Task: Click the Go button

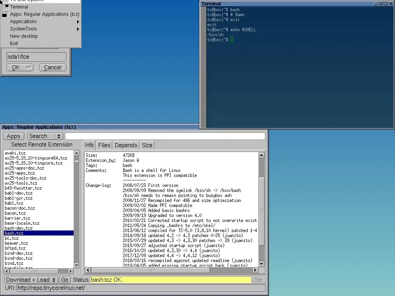Action: (64, 280)
